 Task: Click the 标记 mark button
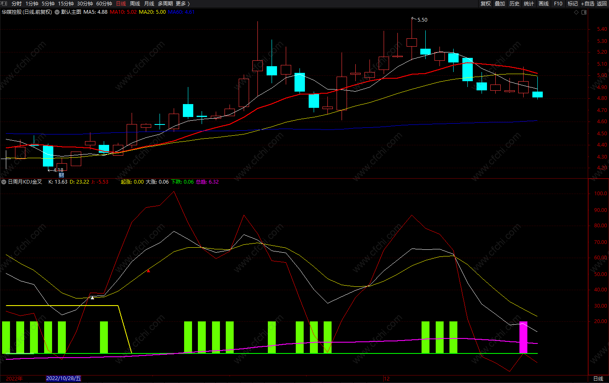573,4
